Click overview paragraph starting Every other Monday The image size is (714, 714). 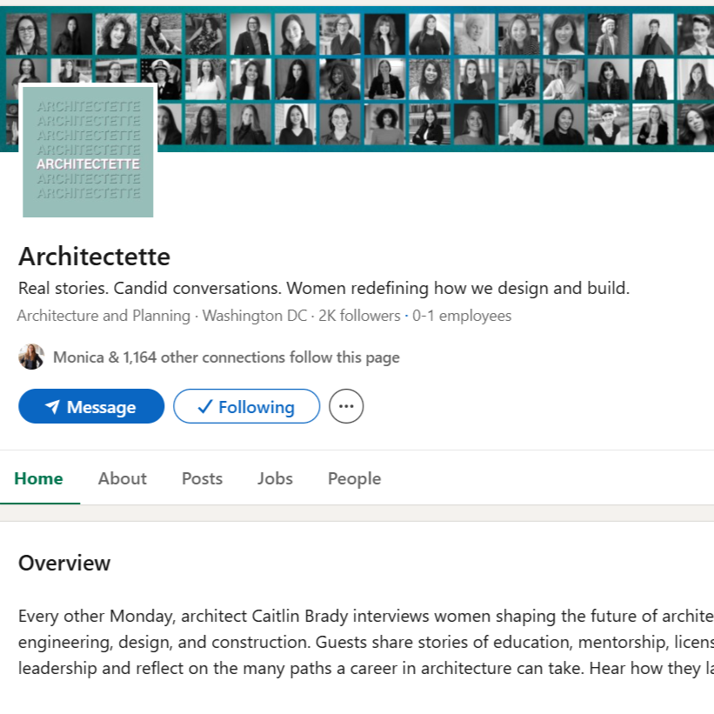(366, 642)
